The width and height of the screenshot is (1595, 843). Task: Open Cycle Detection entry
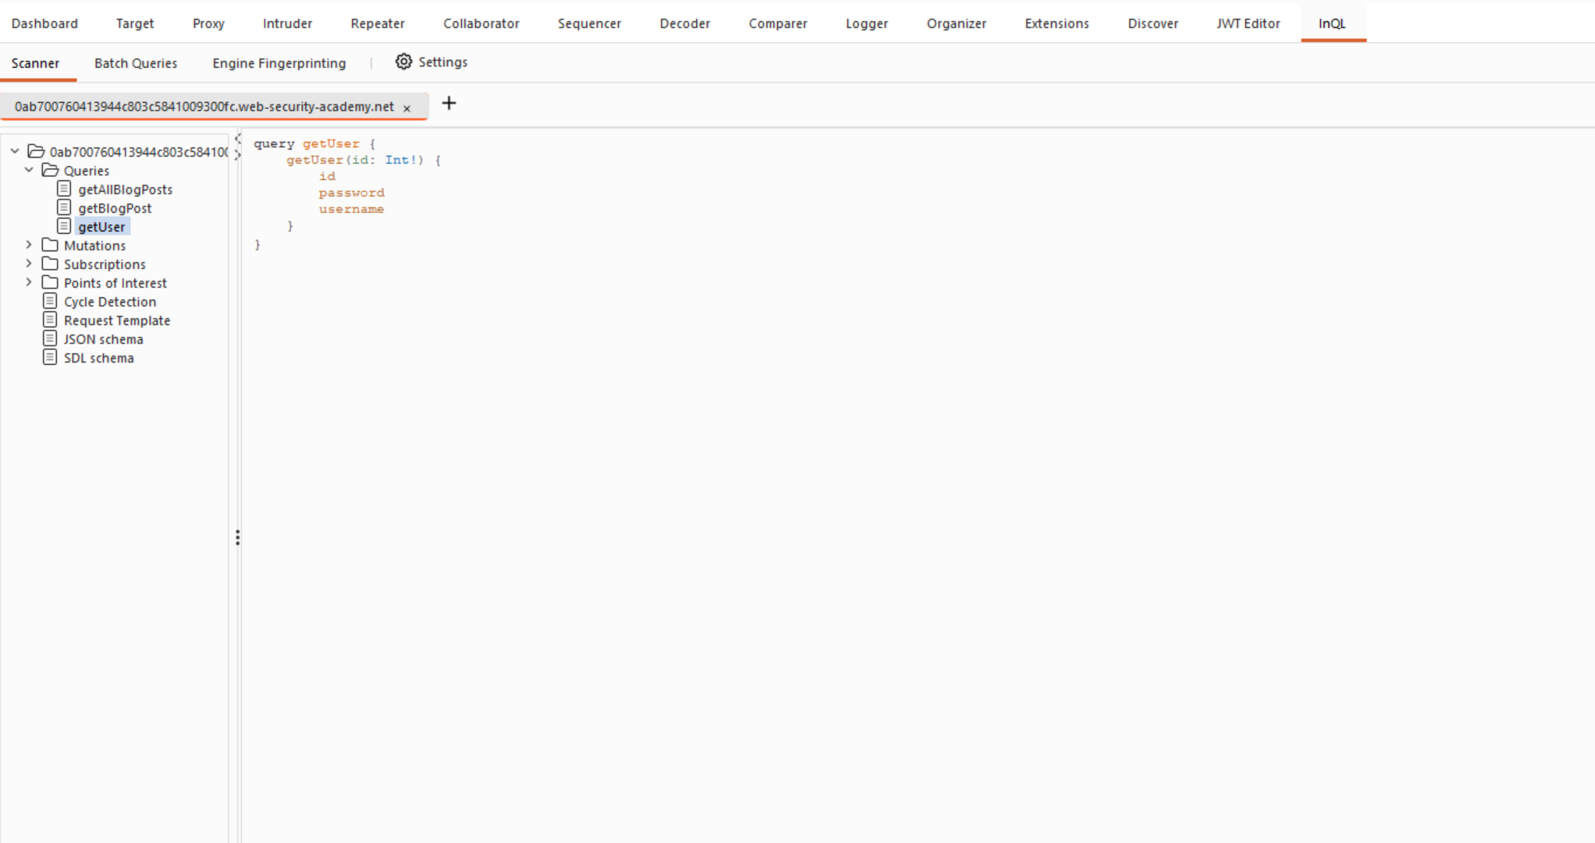(x=110, y=302)
